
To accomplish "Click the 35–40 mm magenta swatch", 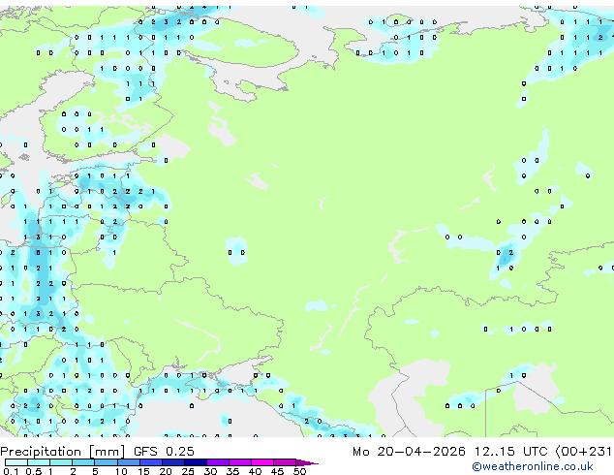I will [x=239, y=462].
